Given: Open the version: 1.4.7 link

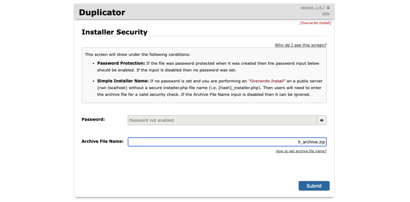Looking at the screenshot, I should coord(312,8).
